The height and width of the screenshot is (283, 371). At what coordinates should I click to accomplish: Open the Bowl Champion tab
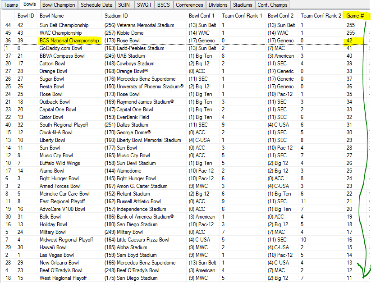(x=59, y=5)
